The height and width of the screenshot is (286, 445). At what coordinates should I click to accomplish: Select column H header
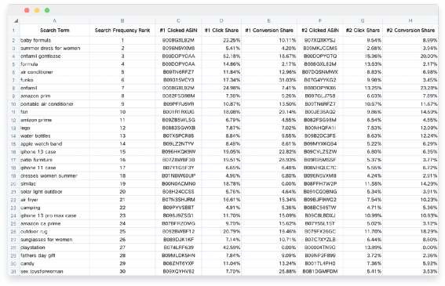(x=410, y=20)
